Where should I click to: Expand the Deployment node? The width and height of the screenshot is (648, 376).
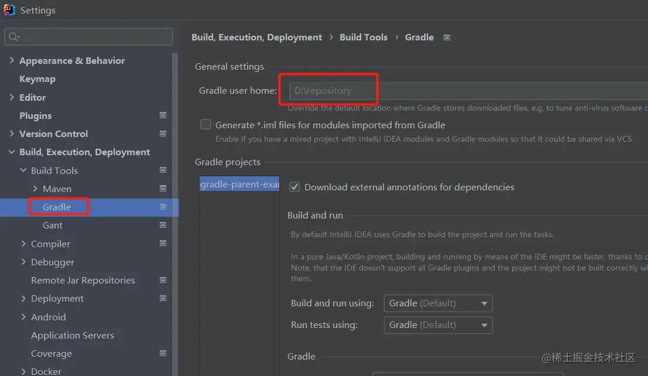(23, 298)
